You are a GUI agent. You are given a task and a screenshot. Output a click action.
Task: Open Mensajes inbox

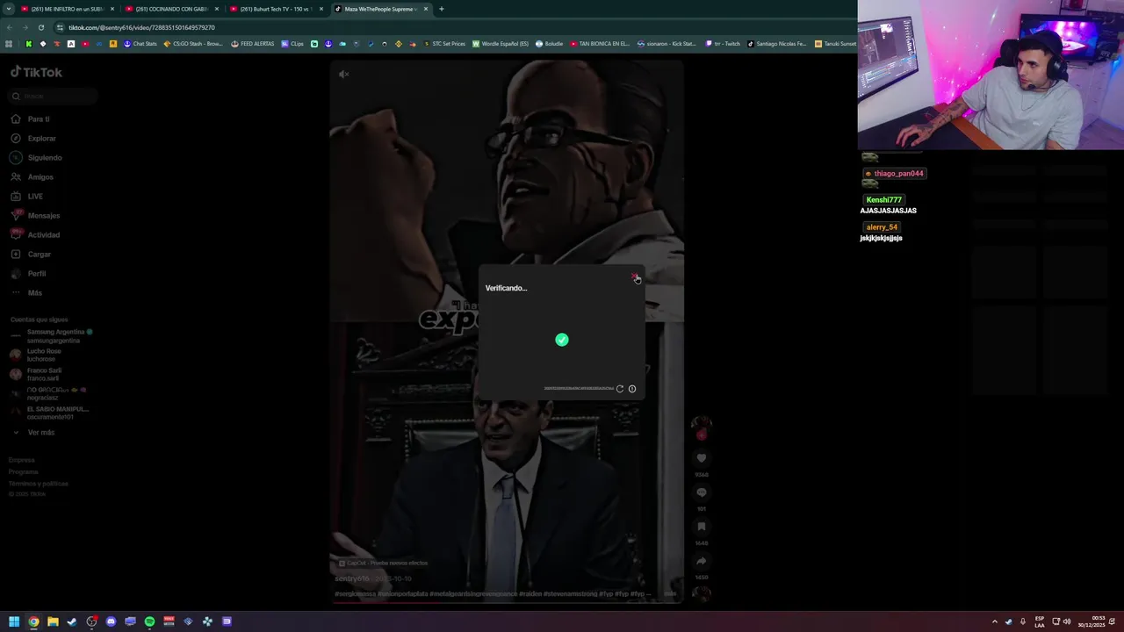click(x=43, y=215)
